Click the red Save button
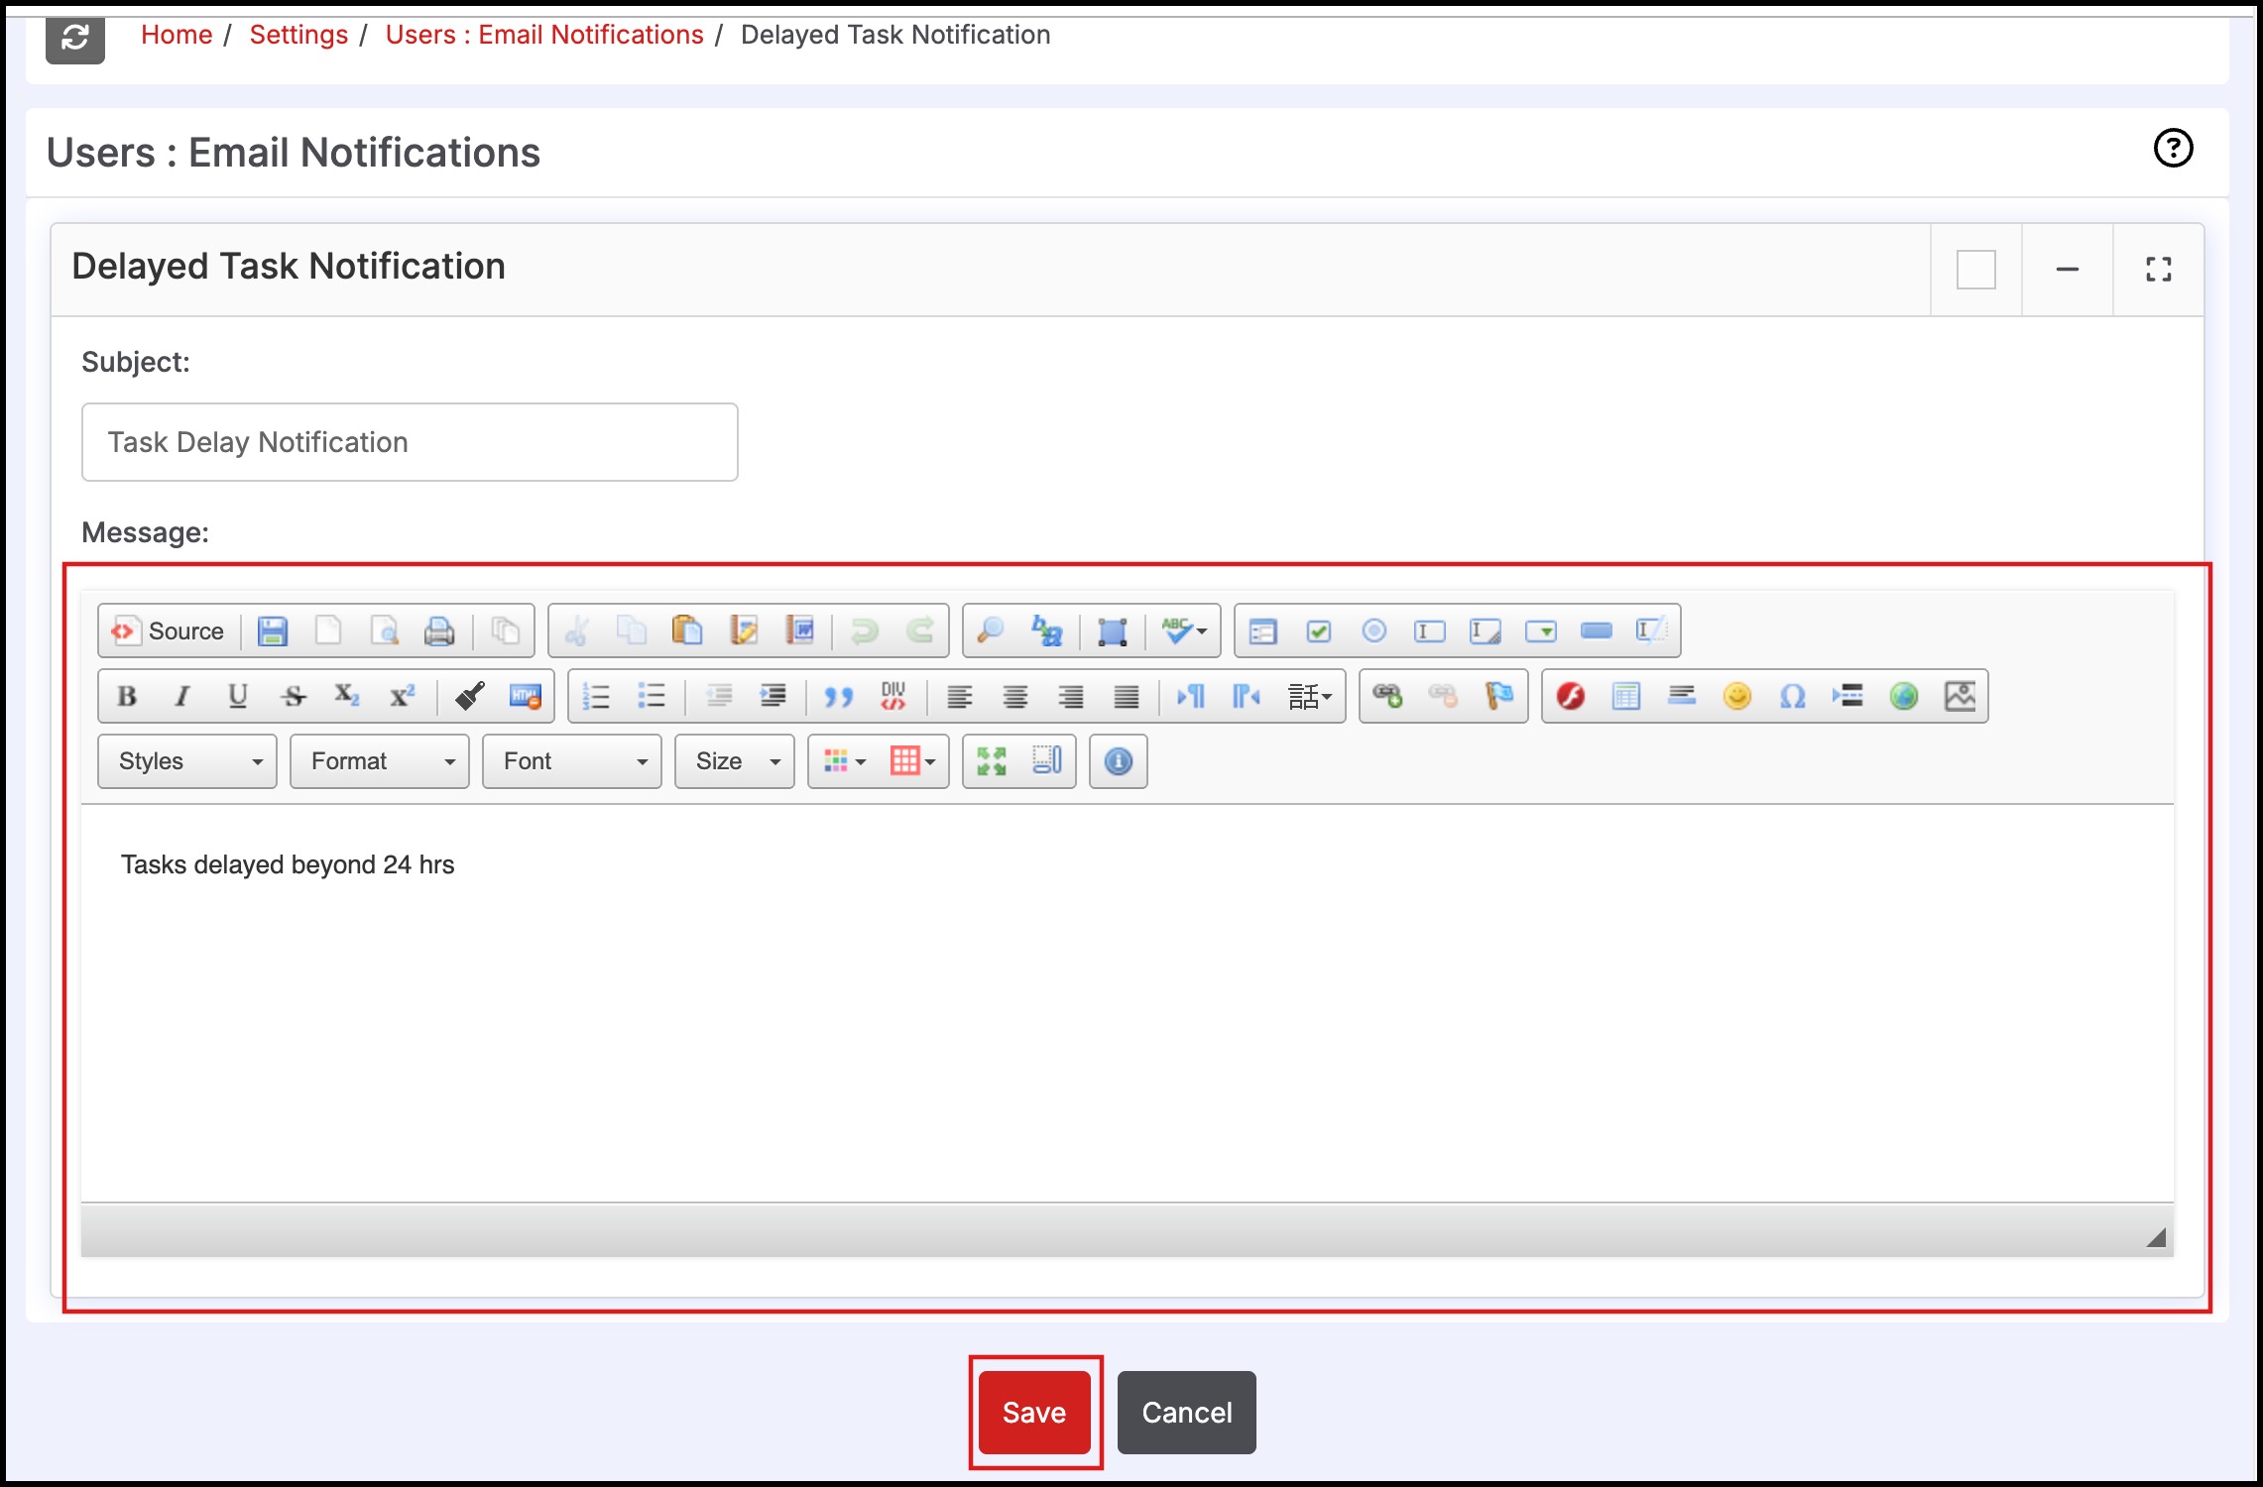 point(1034,1412)
